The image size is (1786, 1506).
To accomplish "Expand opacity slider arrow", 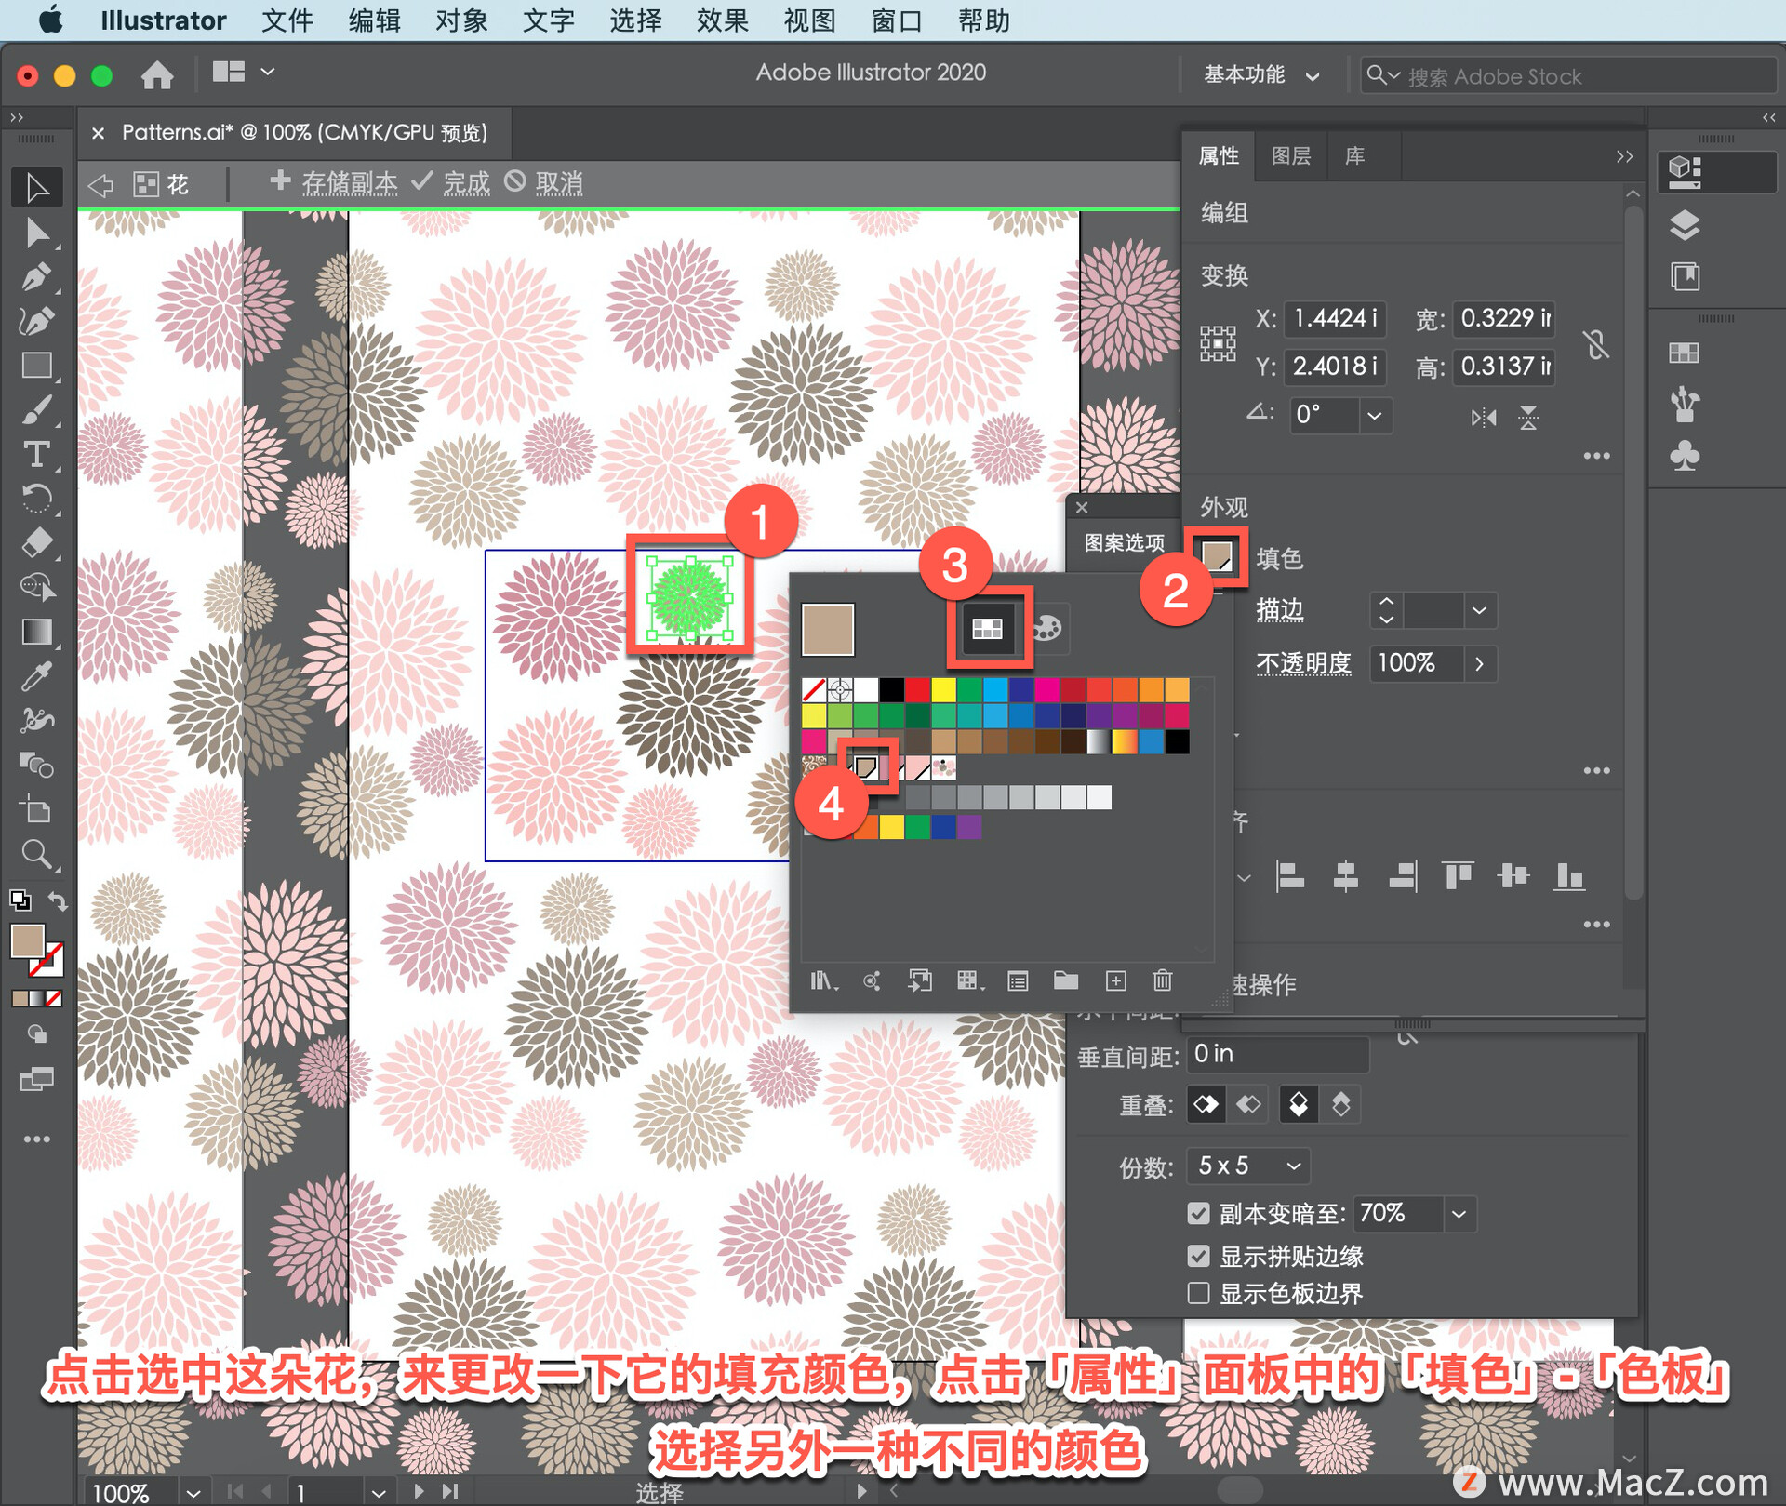I will coord(1479,664).
